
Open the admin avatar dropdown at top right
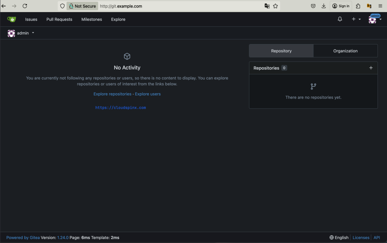(x=372, y=19)
